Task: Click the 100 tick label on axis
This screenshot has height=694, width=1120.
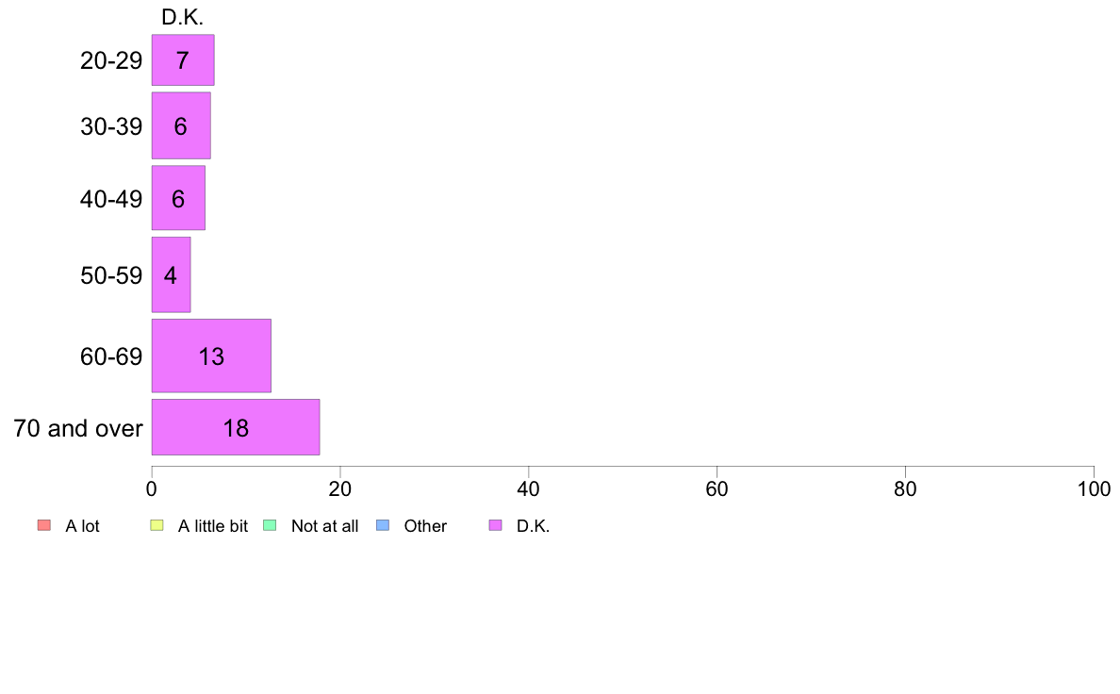Action: 1095,488
